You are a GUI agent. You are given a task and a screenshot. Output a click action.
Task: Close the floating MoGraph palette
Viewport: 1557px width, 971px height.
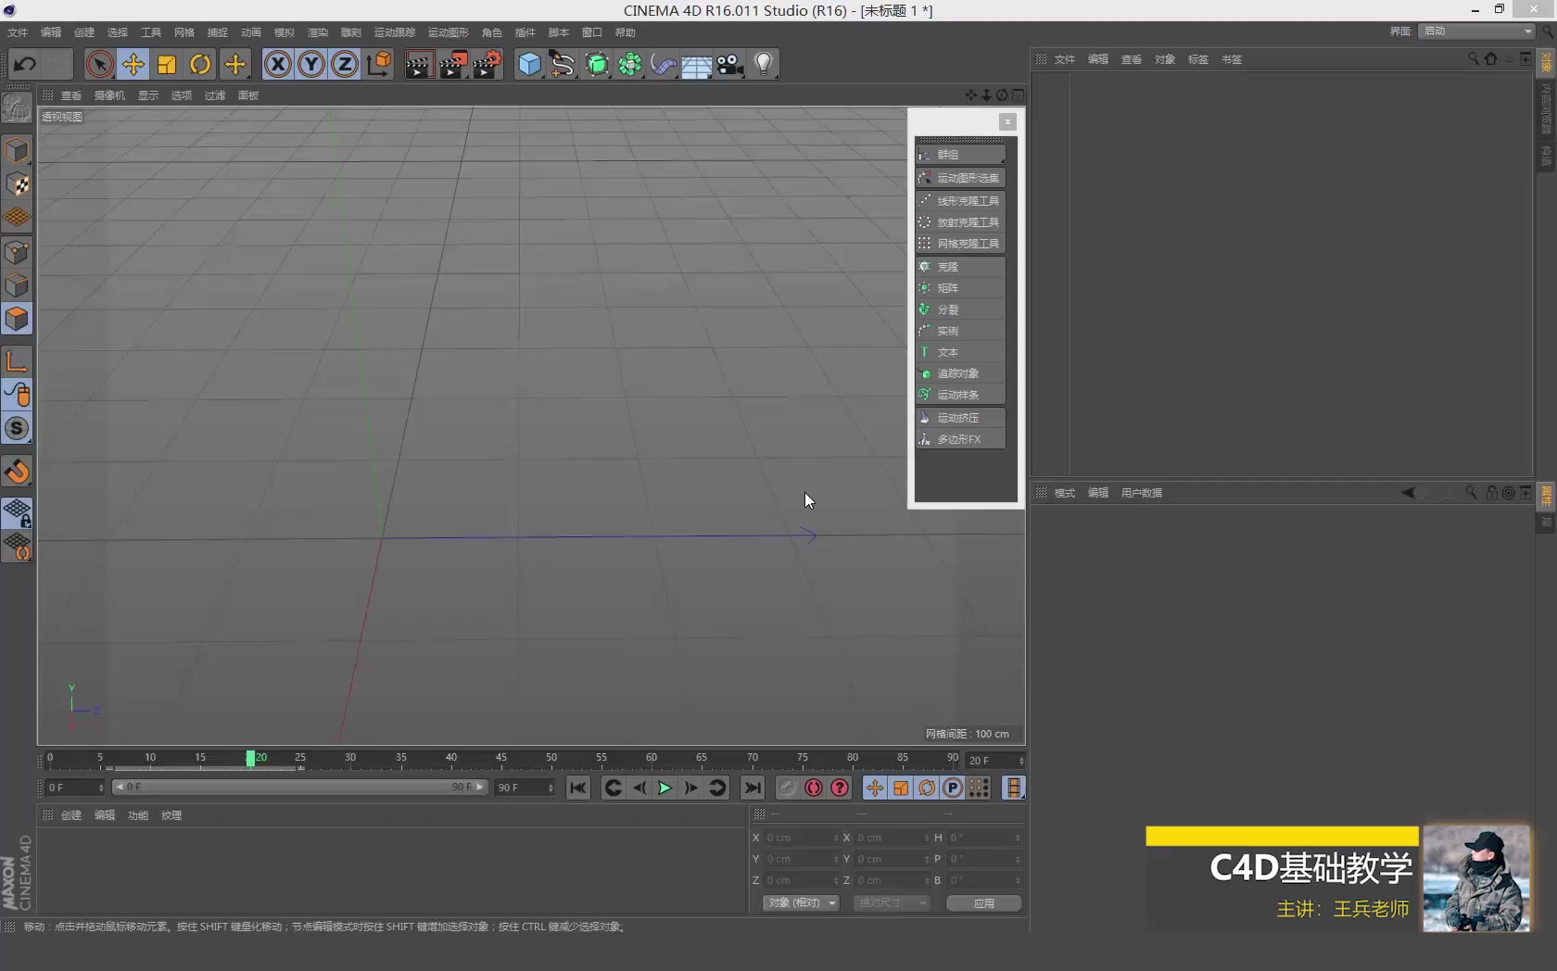[1008, 122]
